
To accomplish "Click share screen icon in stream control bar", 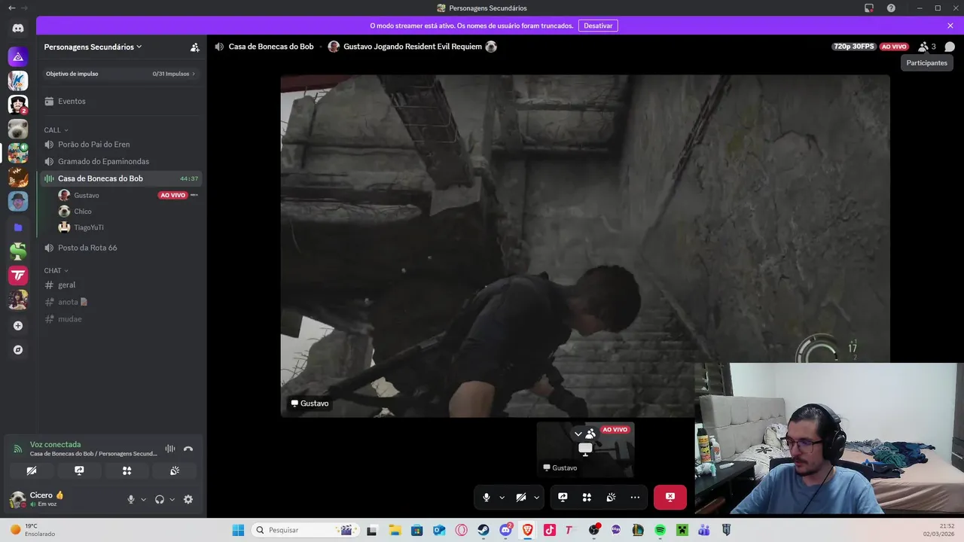I will 563,498.
